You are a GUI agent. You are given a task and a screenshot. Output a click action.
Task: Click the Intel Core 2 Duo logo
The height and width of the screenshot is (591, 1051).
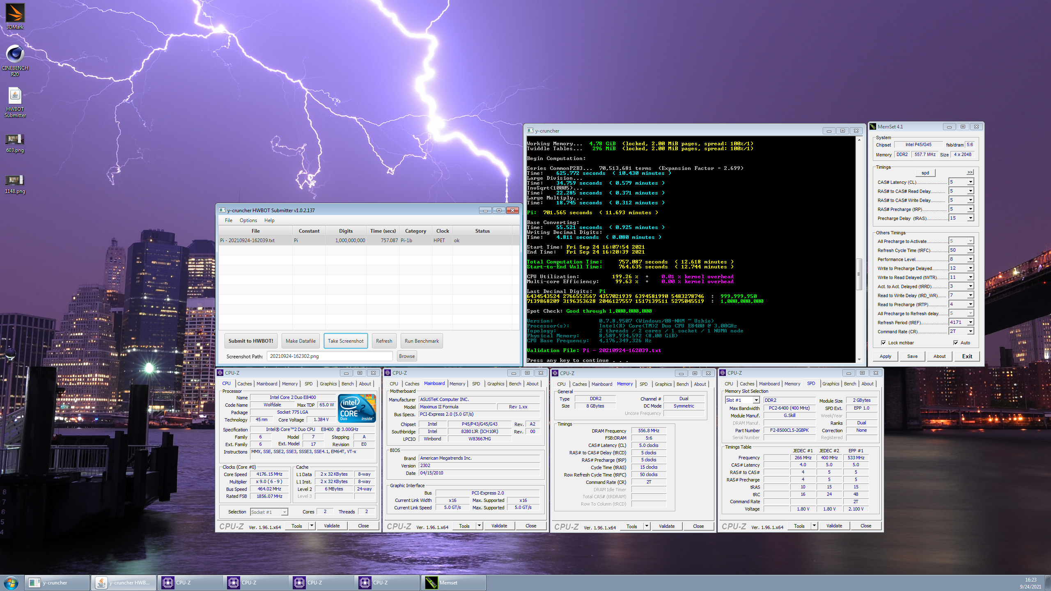pos(357,408)
